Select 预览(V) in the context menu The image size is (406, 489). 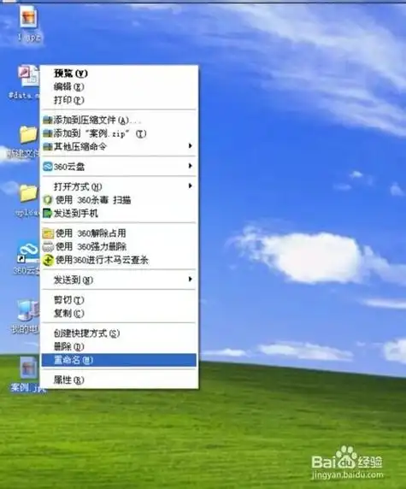(119, 74)
